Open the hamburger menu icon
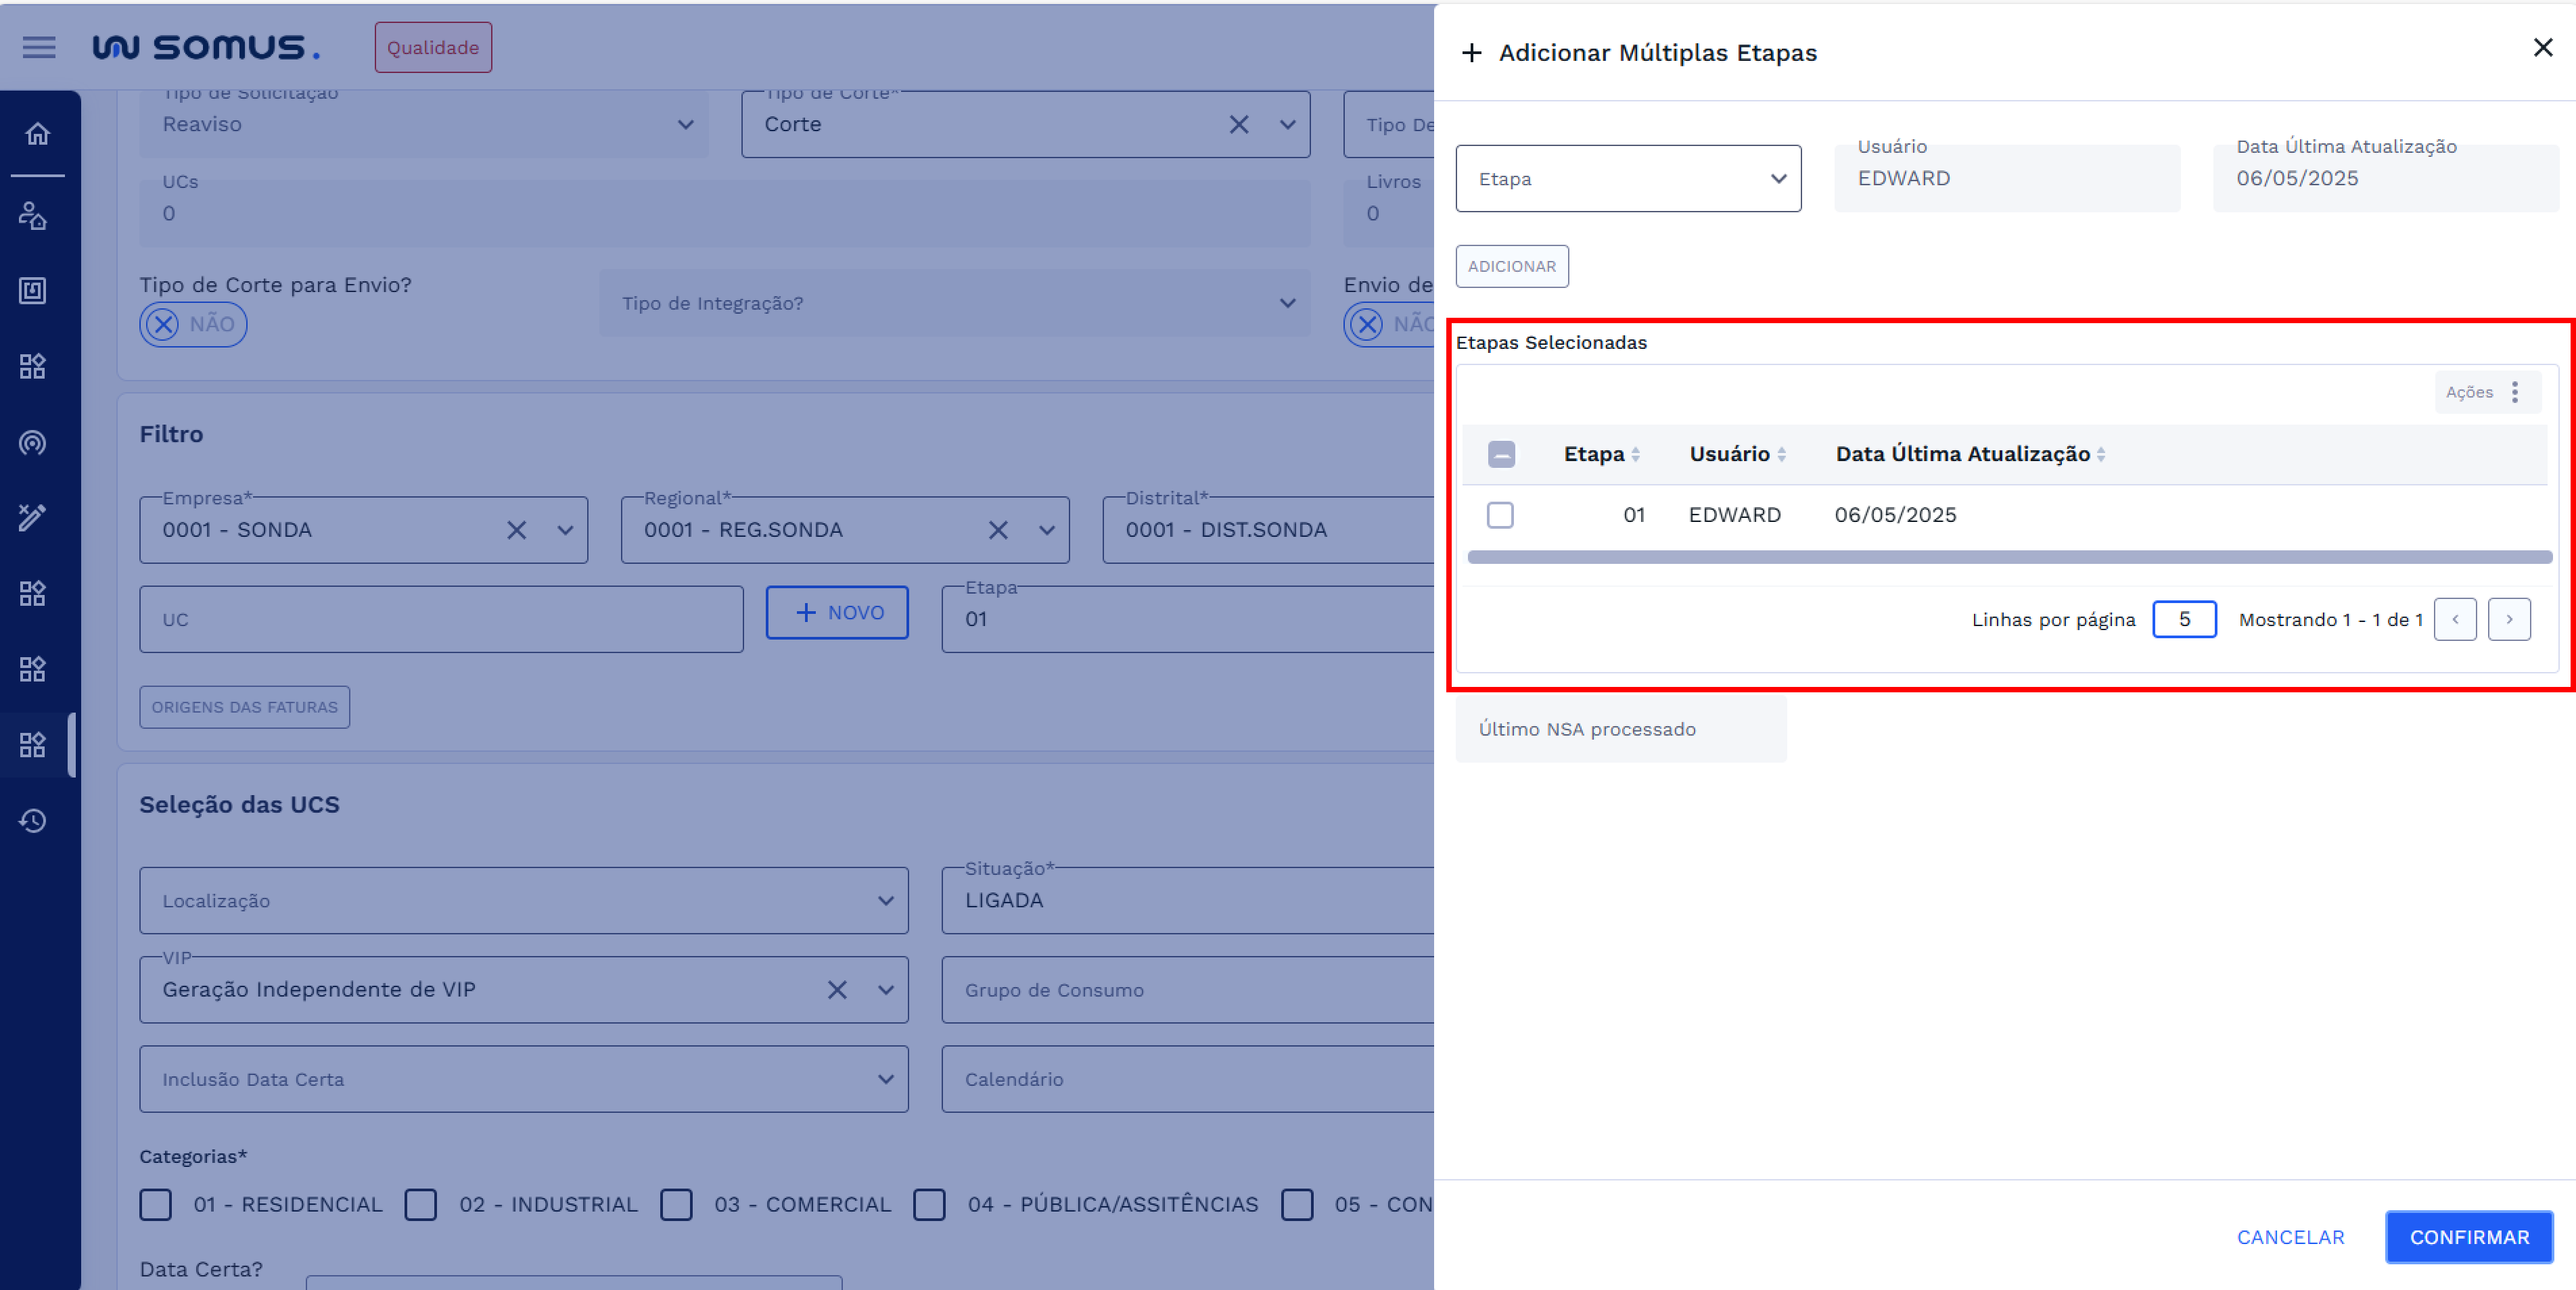The width and height of the screenshot is (2576, 1290). [x=39, y=47]
